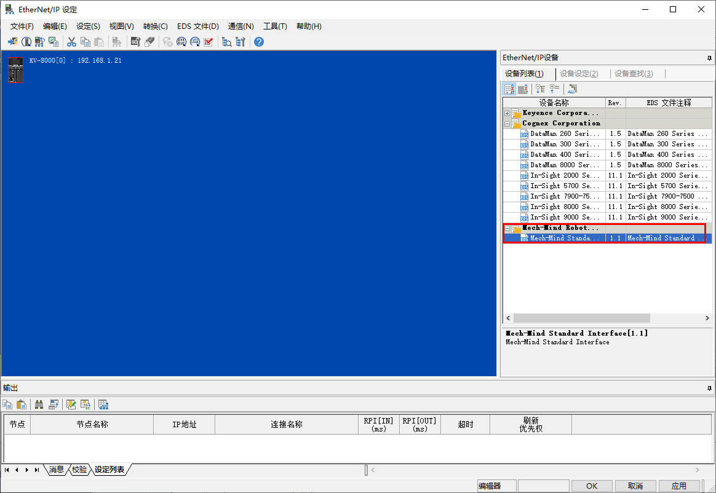Click the EIP communication icon on the toolbar
Viewport: 716px width, 493px height.
point(194,41)
